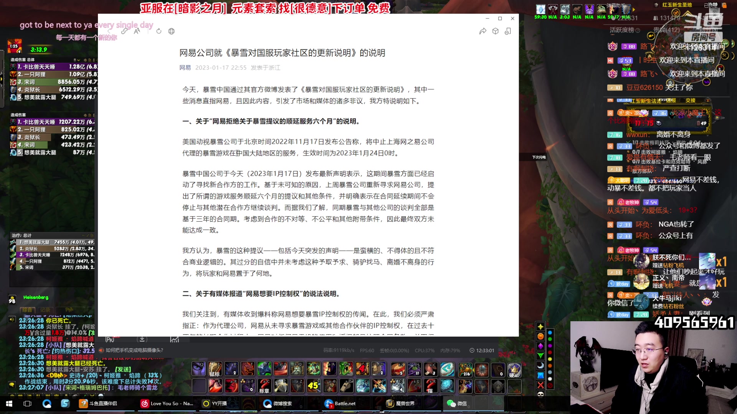Select the white moon raid marker
The image size is (737, 414).
point(540,365)
